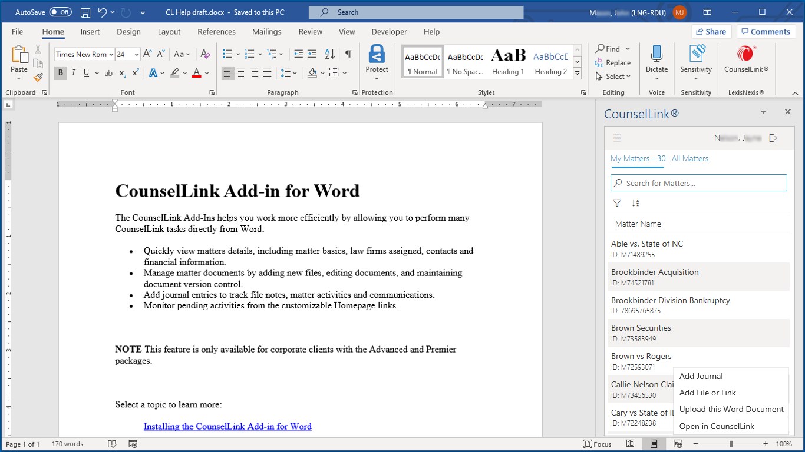Apply the Heading 1 style

[508, 61]
